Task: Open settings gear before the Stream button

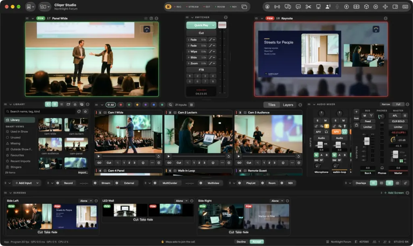Action: coord(95,183)
